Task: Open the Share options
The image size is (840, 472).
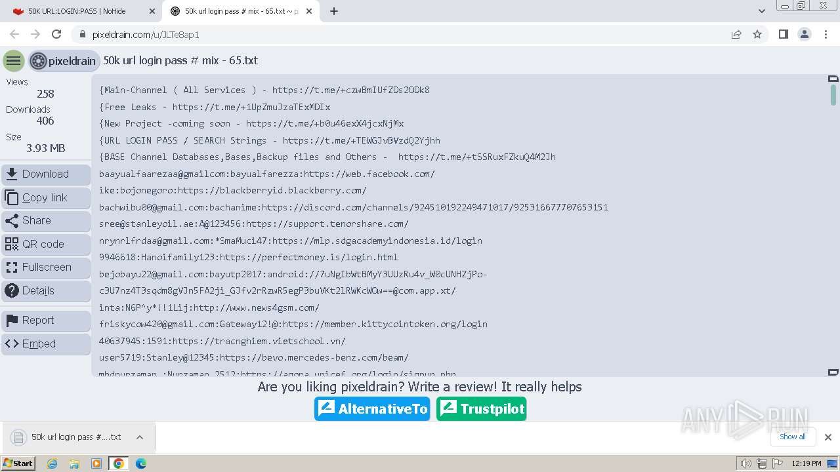Action: [x=46, y=221]
